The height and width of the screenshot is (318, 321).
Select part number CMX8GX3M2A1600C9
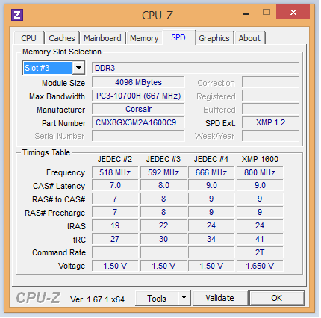(x=138, y=122)
